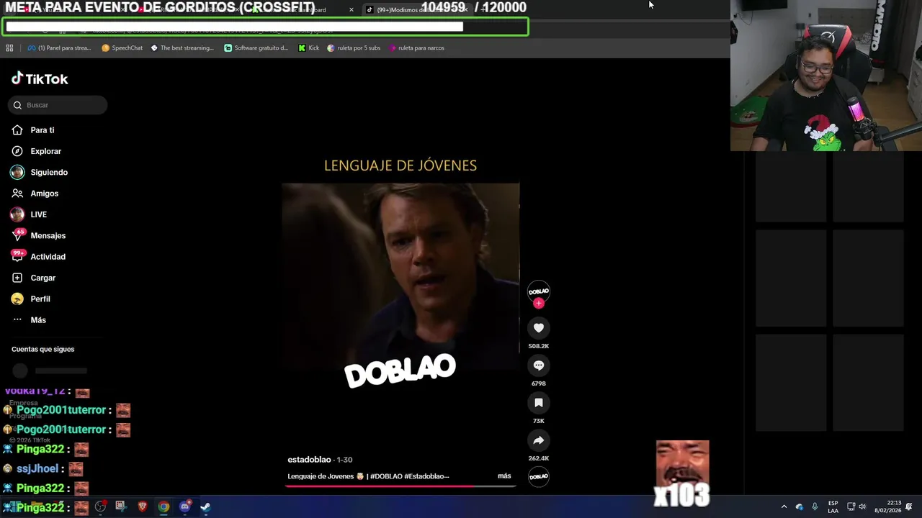Open the Explorar compass page

click(x=37, y=151)
